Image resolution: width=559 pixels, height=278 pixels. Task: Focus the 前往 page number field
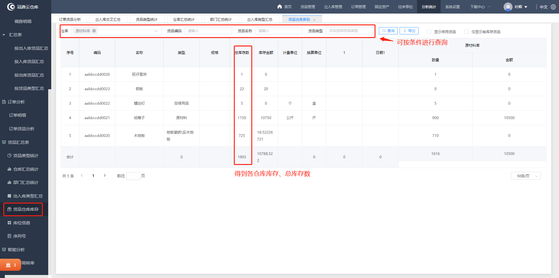click(133, 176)
